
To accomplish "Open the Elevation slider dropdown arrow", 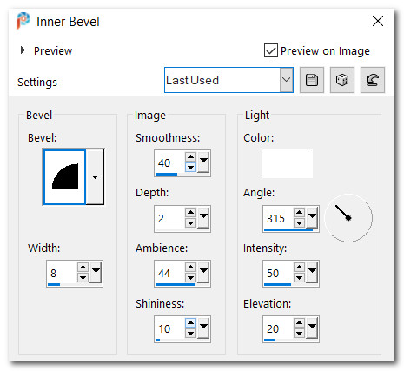I will [x=312, y=327].
